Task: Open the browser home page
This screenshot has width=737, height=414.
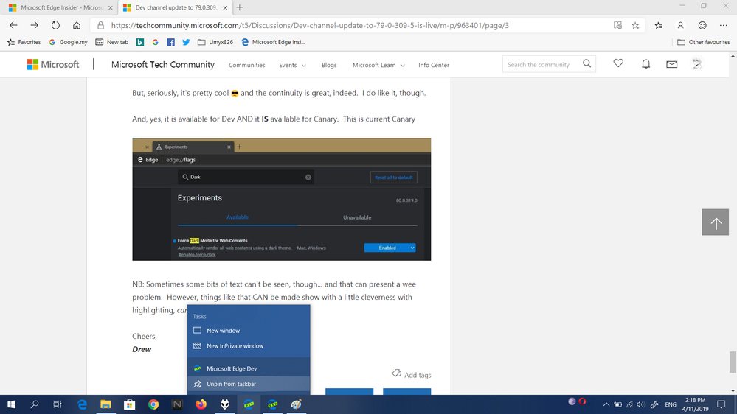Action: coord(77,25)
